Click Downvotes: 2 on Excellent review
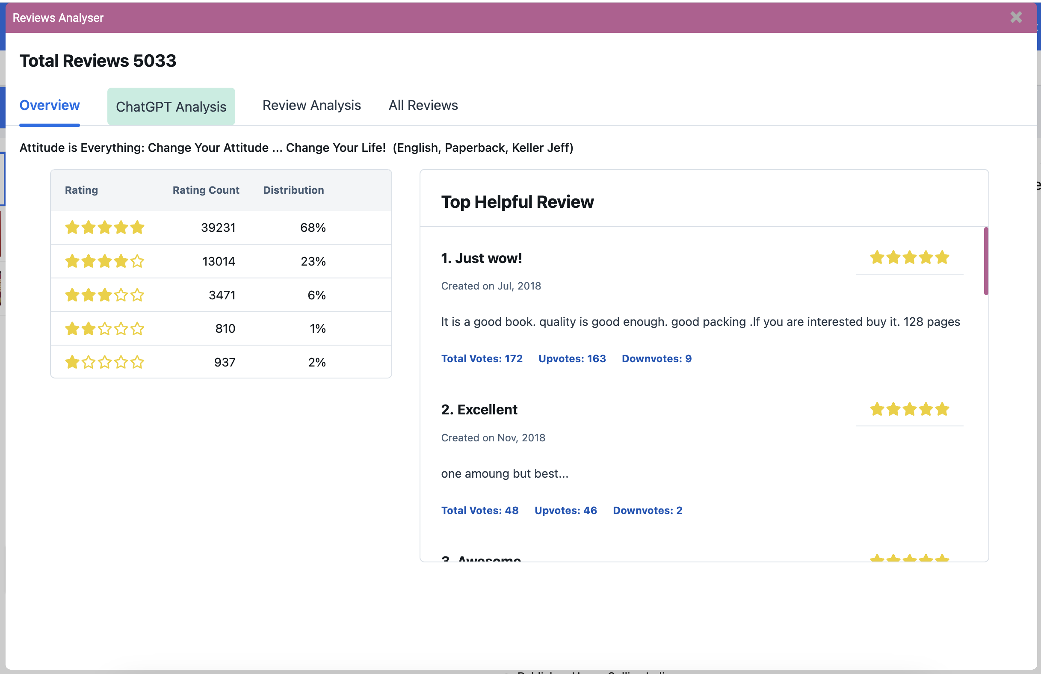Image resolution: width=1041 pixels, height=674 pixels. point(647,511)
